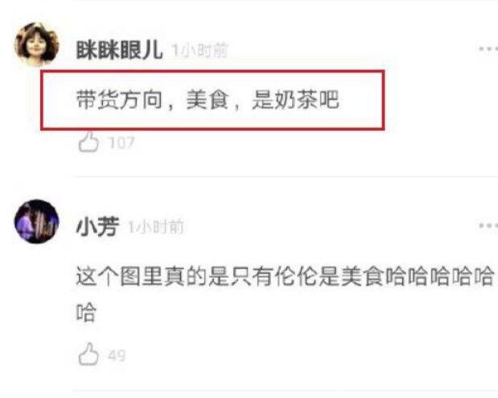The image size is (498, 398).
Task: Open more options for 眯眯眼儿's comment
Action: pyautogui.click(x=488, y=48)
